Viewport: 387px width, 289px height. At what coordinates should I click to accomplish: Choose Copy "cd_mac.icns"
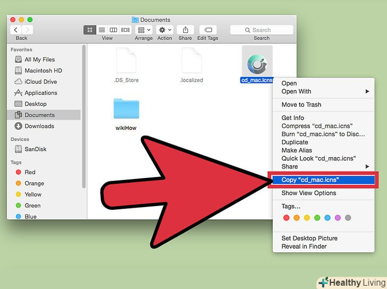coord(324,180)
